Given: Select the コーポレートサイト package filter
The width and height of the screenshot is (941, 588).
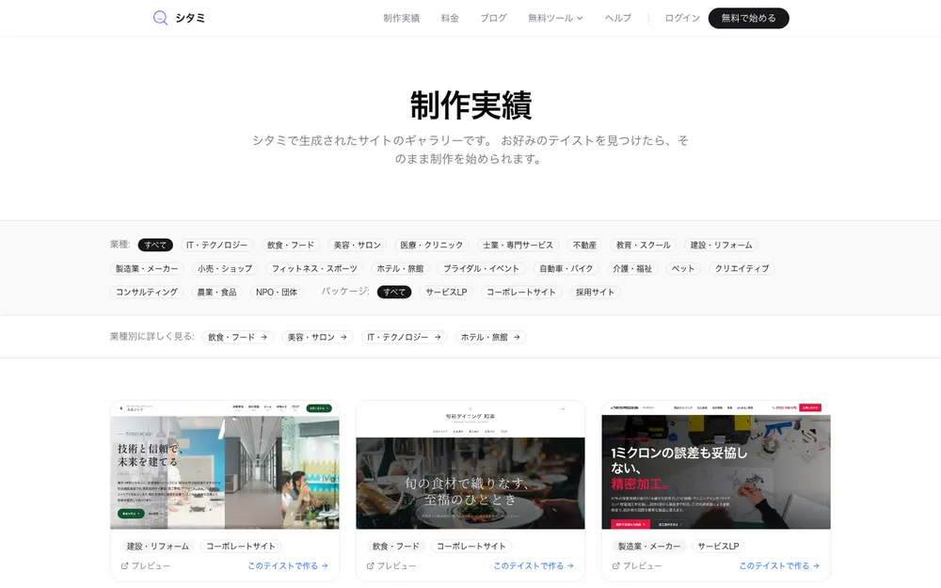Looking at the screenshot, I should (x=521, y=293).
